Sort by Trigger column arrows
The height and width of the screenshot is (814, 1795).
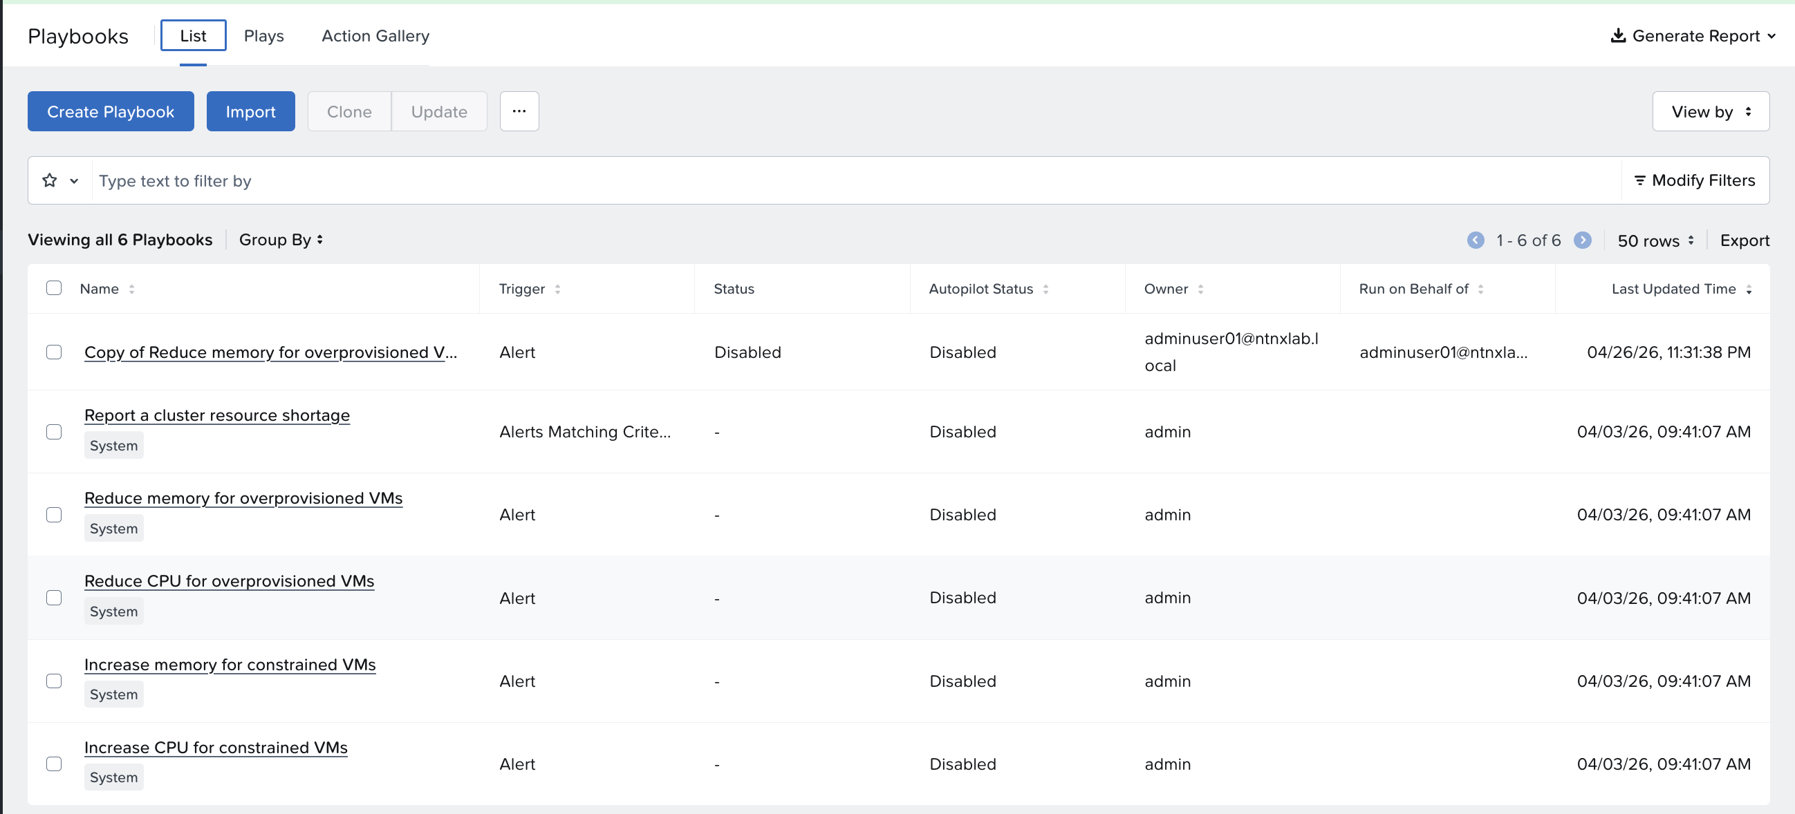pyautogui.click(x=557, y=289)
